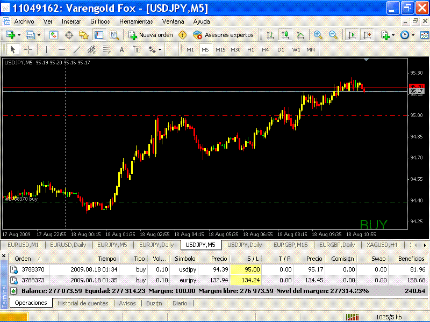Viewport: 430px width, 322px height.
Task: Switch timeframe to M30
Action: (x=235, y=49)
